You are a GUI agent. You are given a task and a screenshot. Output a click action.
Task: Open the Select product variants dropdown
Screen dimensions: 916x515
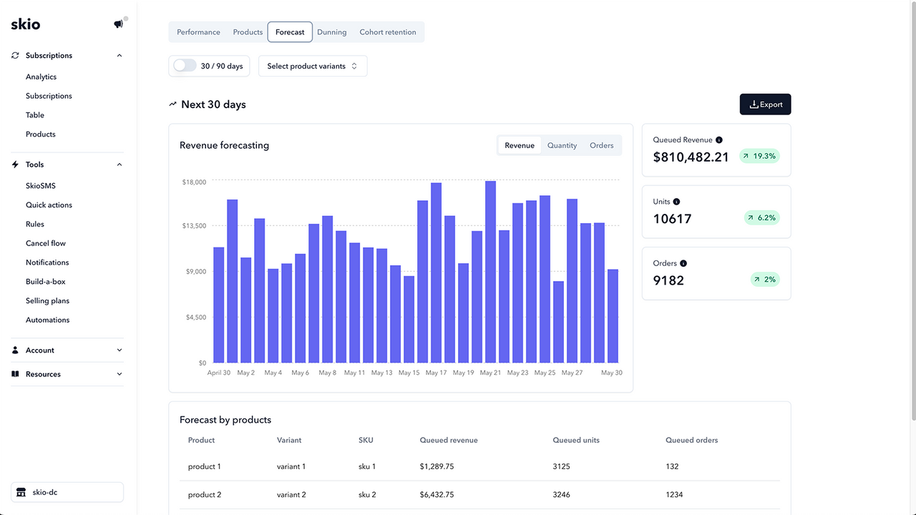pyautogui.click(x=312, y=65)
